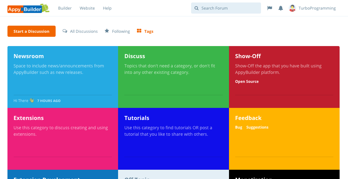Focus the Search Forum field
The width and height of the screenshot is (348, 179).
point(226,8)
